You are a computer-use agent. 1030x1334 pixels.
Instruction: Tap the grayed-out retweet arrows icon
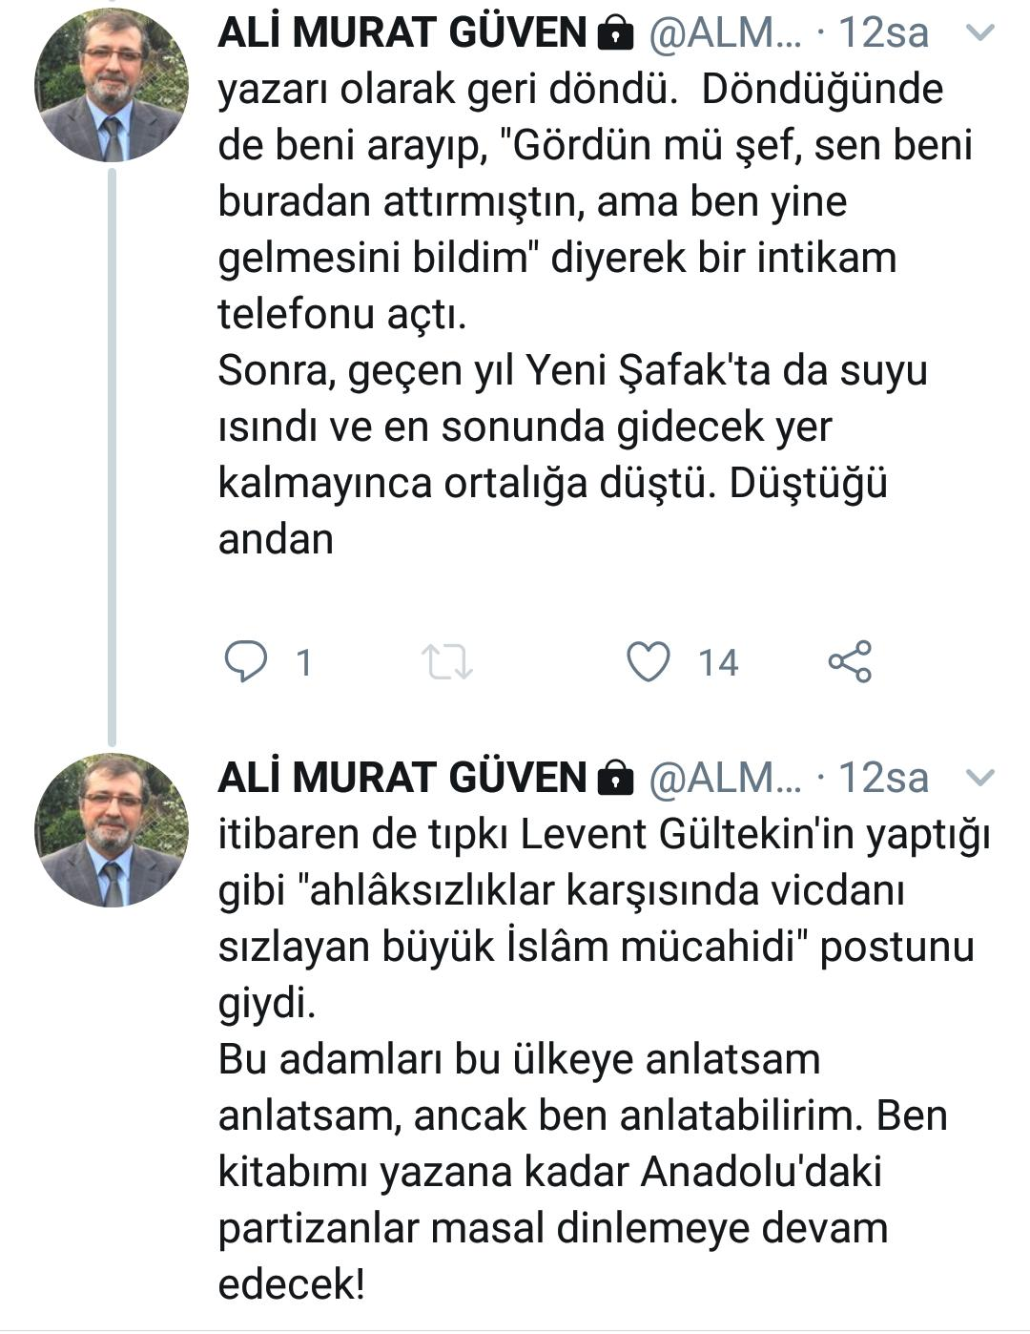pyautogui.click(x=447, y=660)
